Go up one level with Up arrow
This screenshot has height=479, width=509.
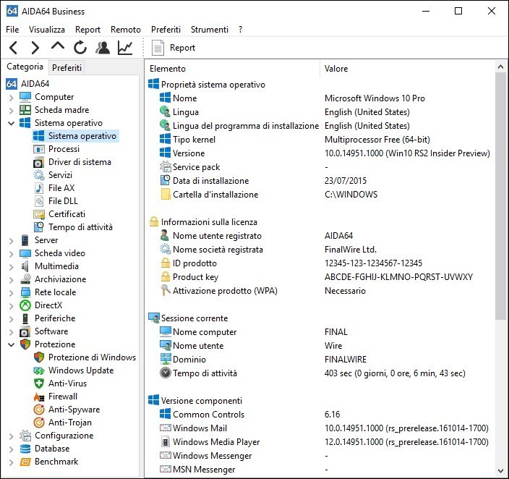58,48
